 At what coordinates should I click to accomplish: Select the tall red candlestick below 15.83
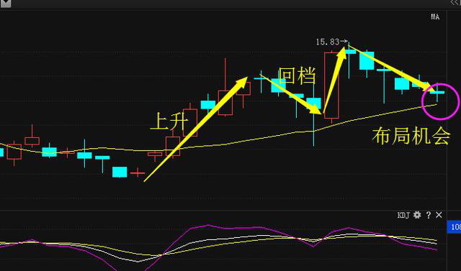pos(331,86)
